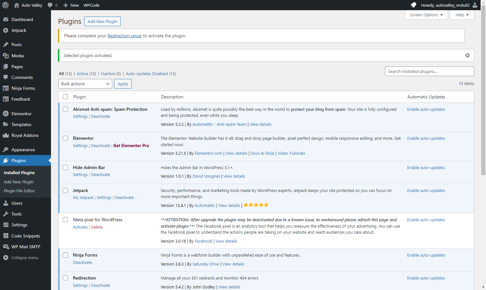Open Howdy autovalley_vndu82 account menu

(449, 5)
